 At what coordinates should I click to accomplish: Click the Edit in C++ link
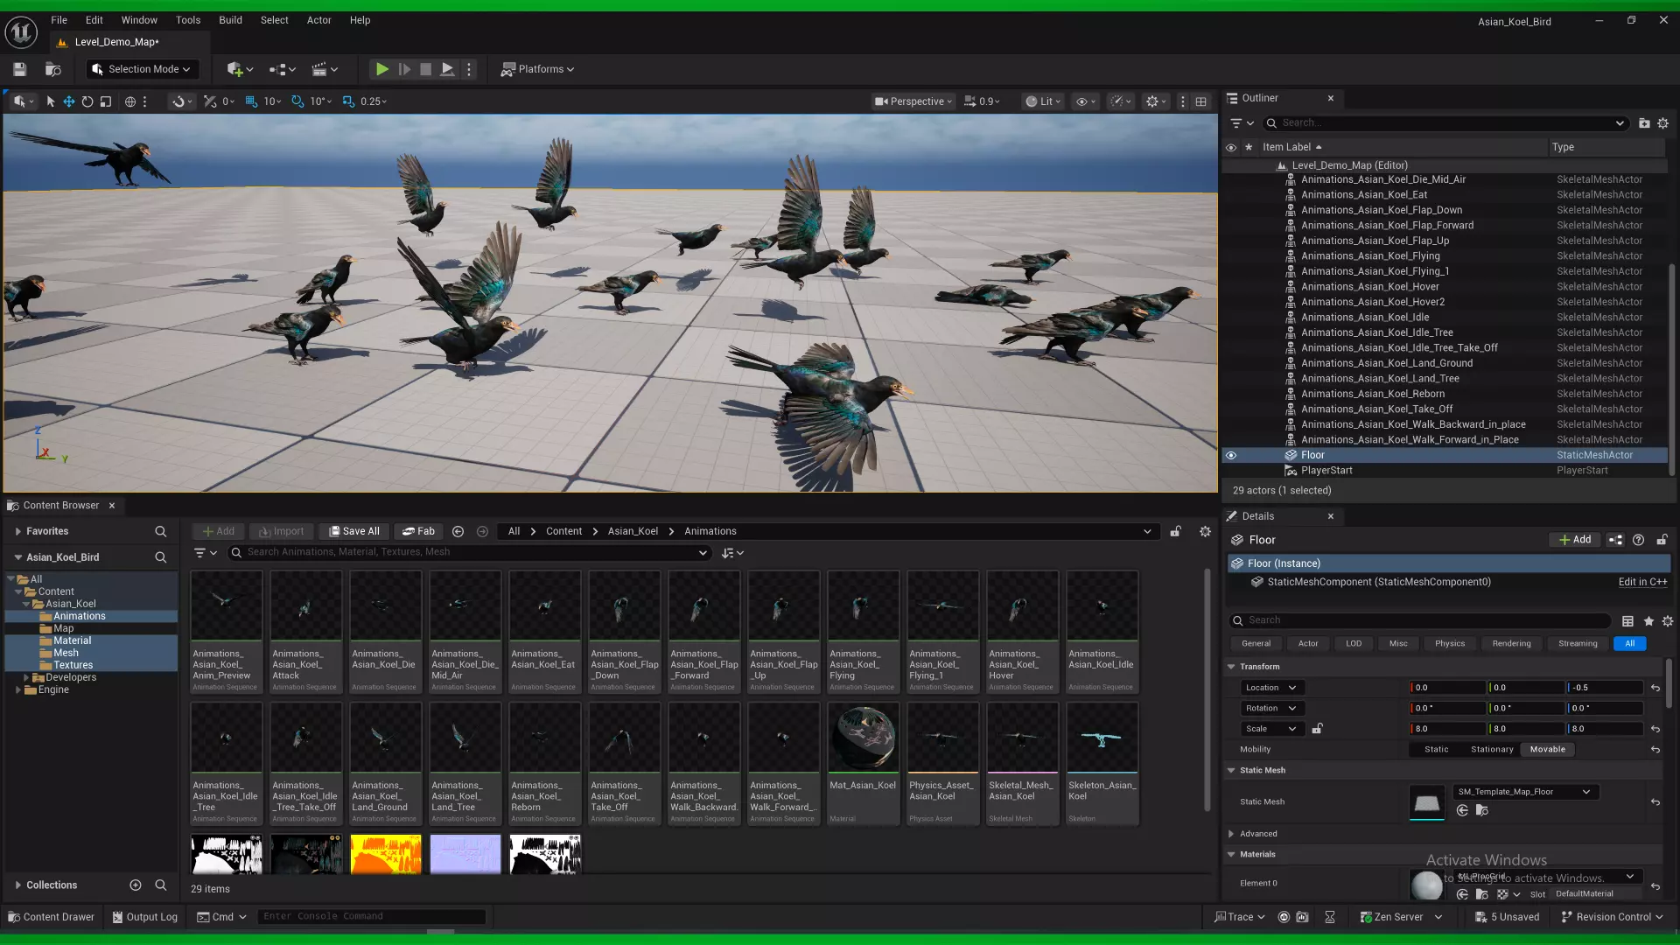coord(1642,582)
